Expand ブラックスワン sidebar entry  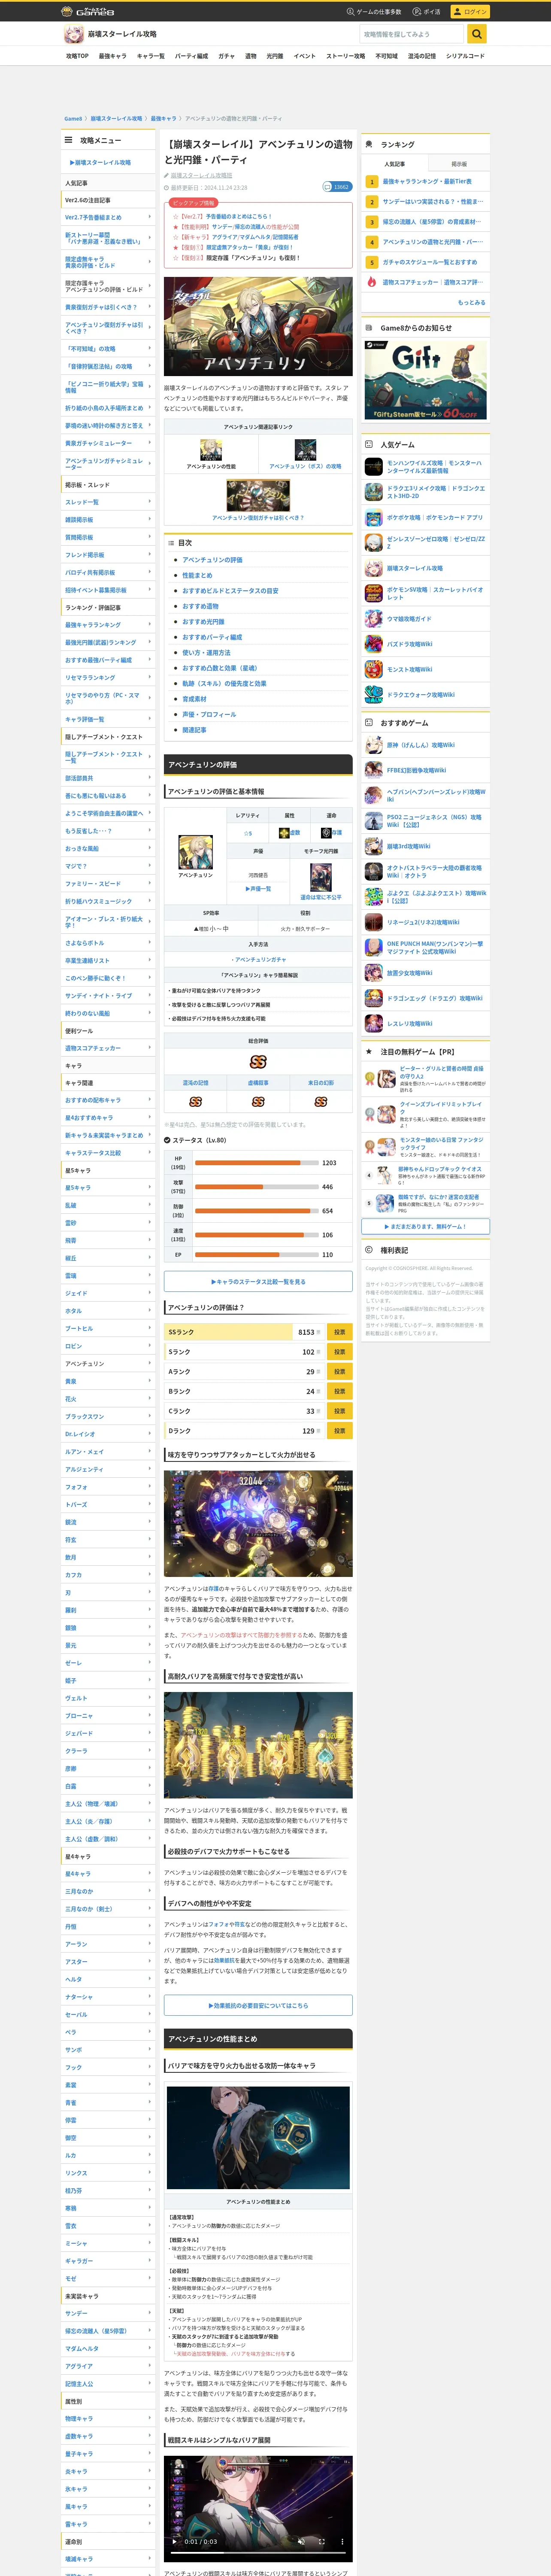108,1417
